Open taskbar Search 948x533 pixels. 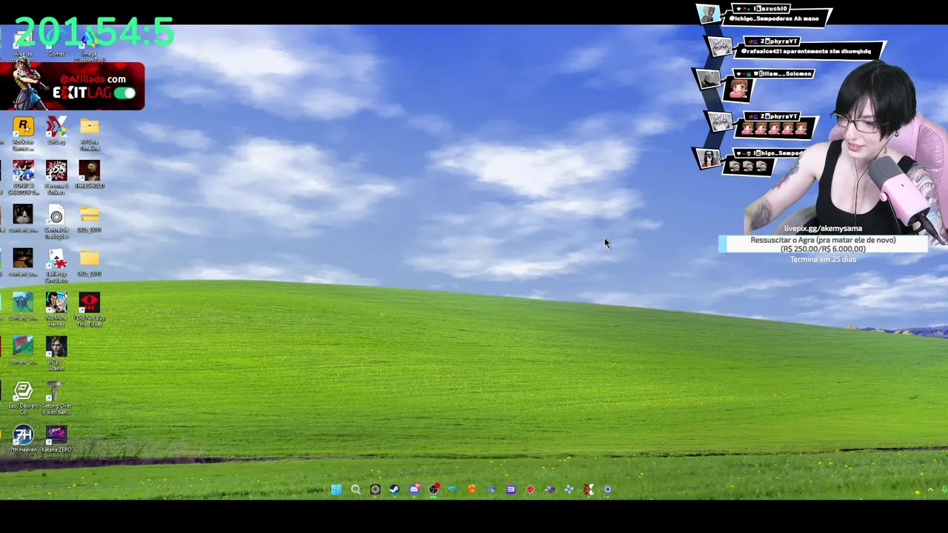pos(355,489)
